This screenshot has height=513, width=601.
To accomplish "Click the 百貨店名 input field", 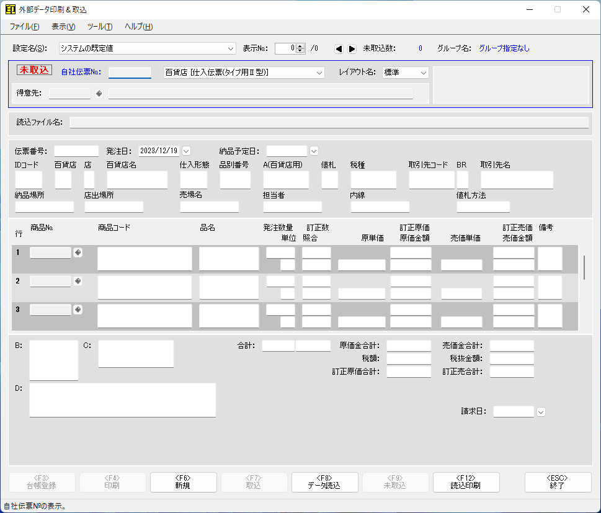I will [137, 180].
